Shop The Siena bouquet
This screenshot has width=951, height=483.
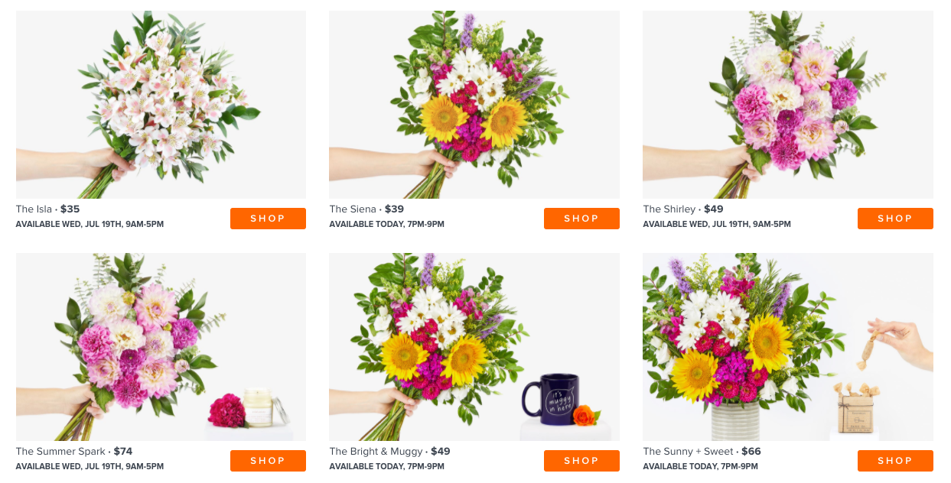581,219
